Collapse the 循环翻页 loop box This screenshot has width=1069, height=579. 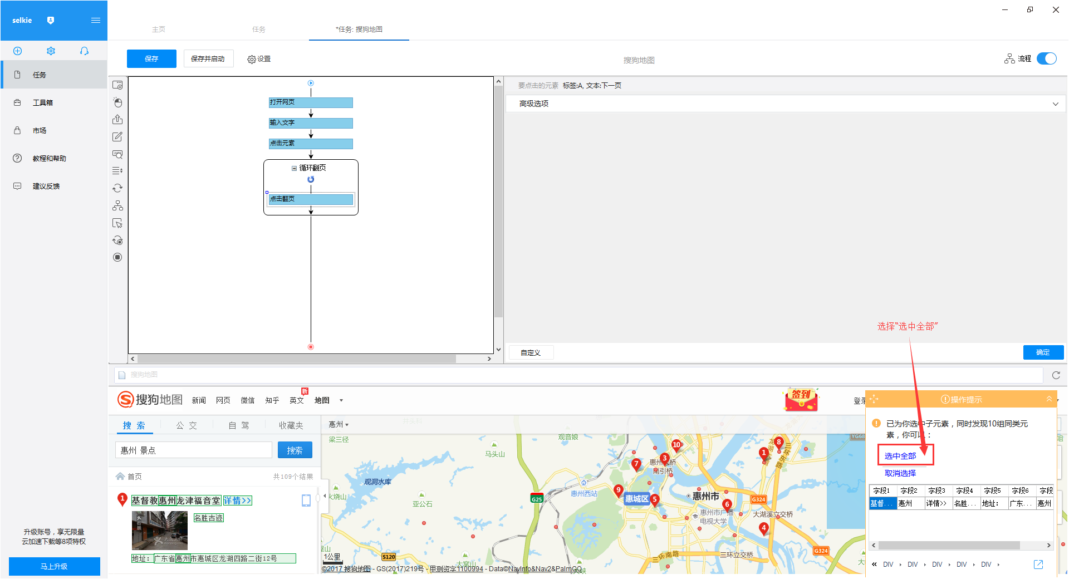[x=294, y=168]
